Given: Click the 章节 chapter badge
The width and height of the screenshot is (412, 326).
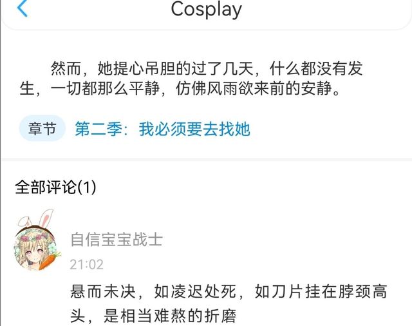Looking at the screenshot, I should (x=42, y=129).
